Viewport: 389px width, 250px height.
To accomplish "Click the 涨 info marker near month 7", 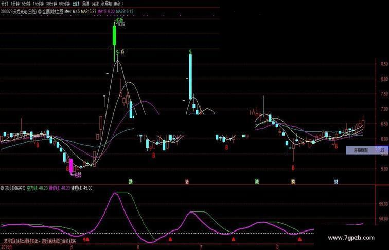I will pos(187,182).
